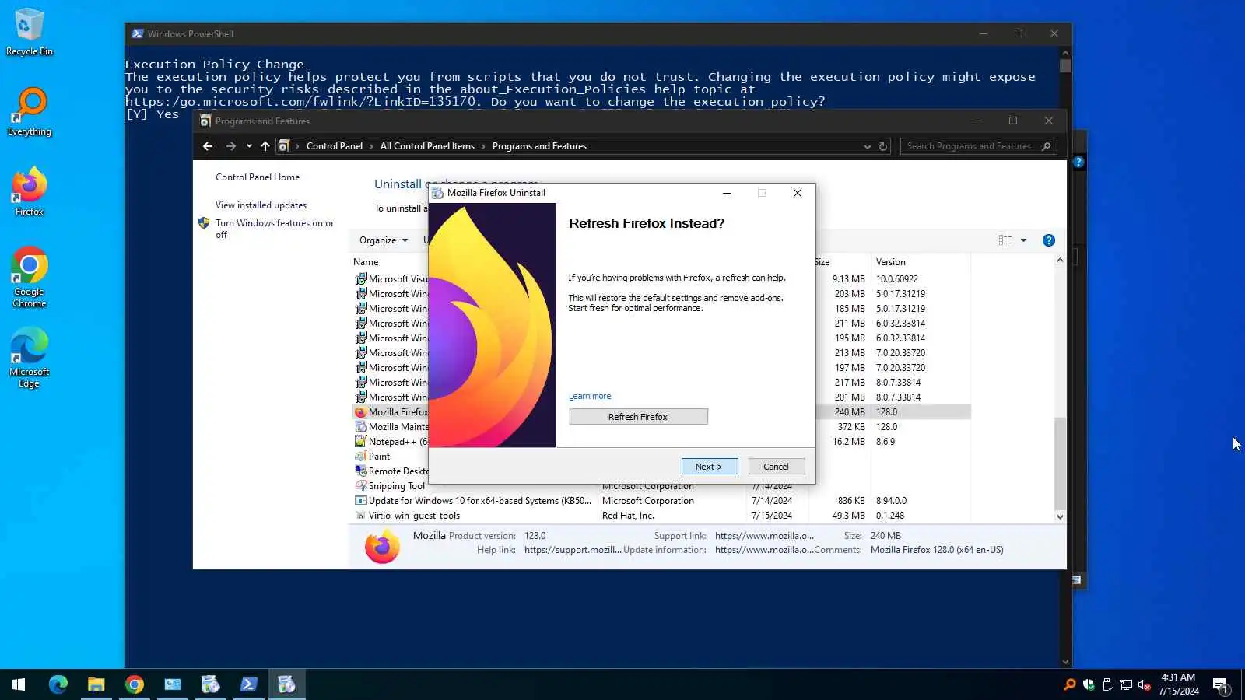This screenshot has height=700, width=1245.
Task: Click the program list scroll up arrow
Action: coord(1060,261)
